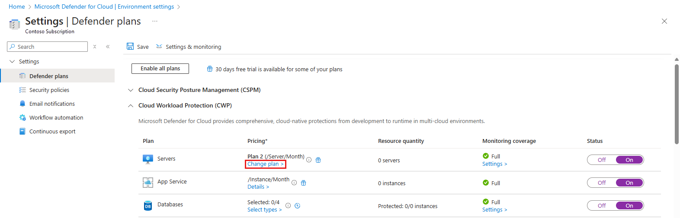This screenshot has height=218, width=680.
Task: Click the vertical scrollbar thumb
Action: (x=677, y=104)
